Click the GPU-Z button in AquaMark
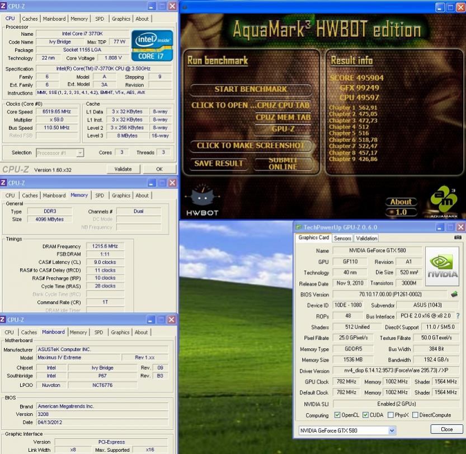466x454 pixels. click(x=283, y=129)
